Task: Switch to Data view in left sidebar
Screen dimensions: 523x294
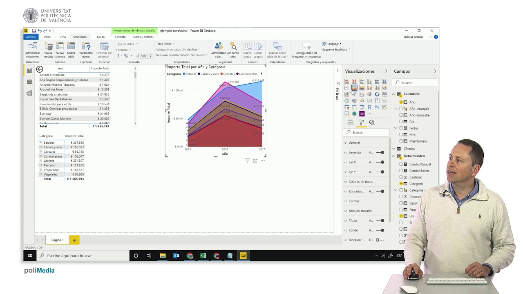Action: 29,82
